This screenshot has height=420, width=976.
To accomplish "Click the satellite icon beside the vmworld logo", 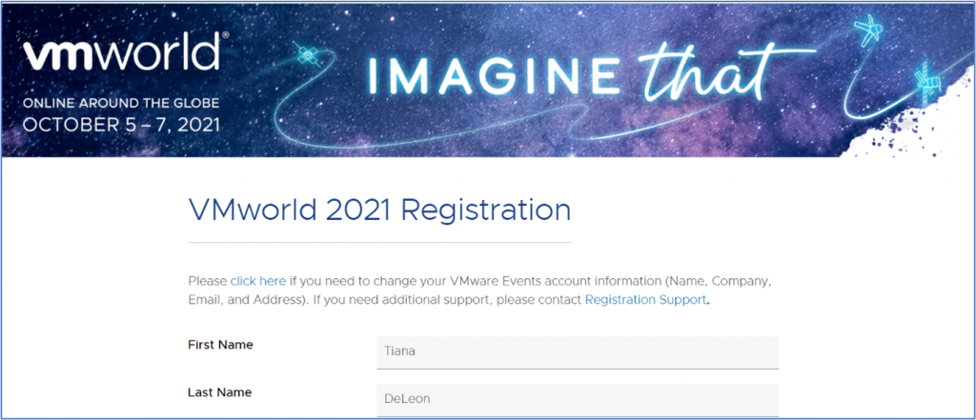I will pyautogui.click(x=307, y=56).
